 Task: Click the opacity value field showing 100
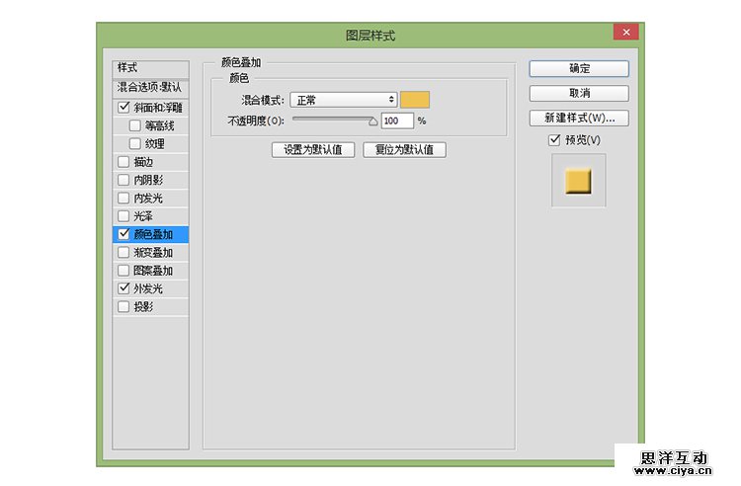click(396, 121)
